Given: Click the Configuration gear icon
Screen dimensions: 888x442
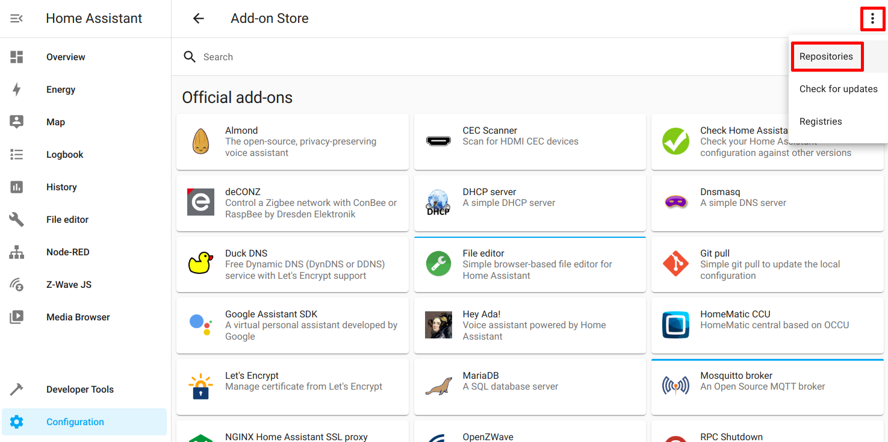Looking at the screenshot, I should coord(17,422).
